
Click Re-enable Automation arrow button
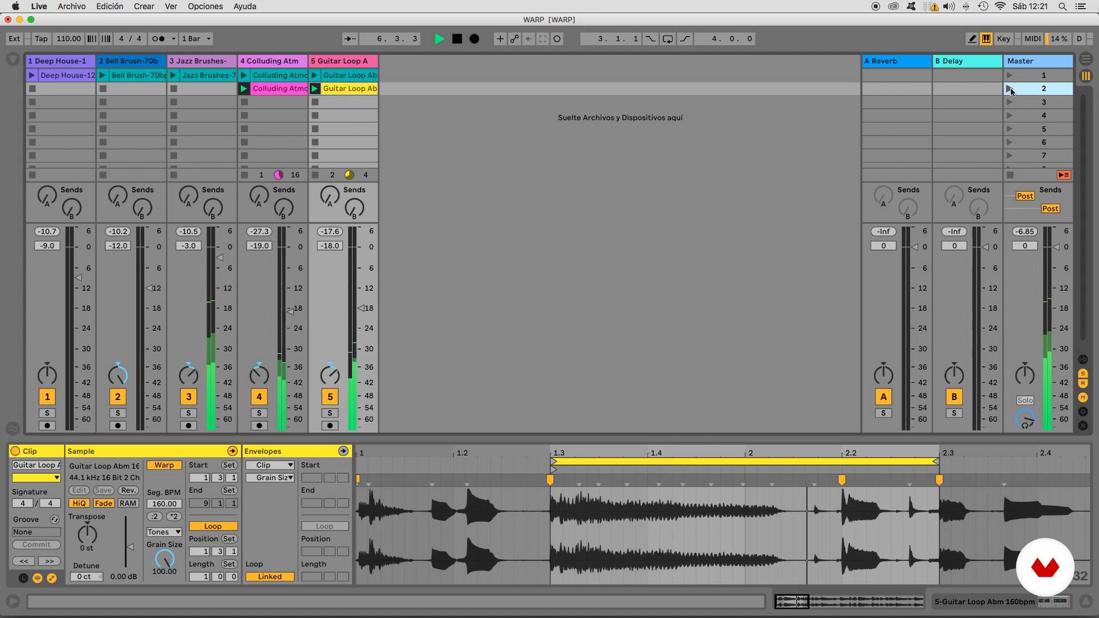528,39
